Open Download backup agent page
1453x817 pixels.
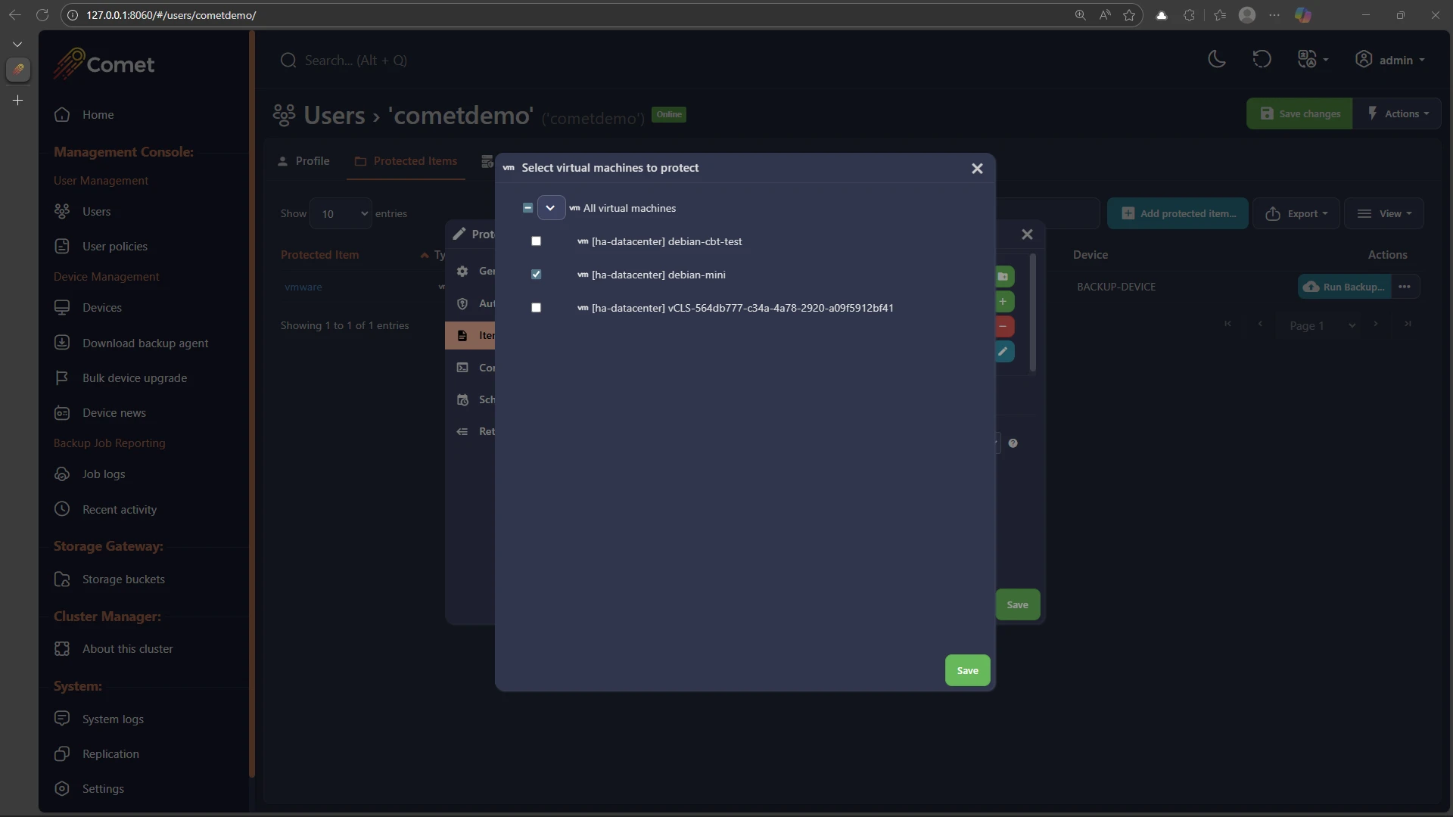[x=145, y=343]
